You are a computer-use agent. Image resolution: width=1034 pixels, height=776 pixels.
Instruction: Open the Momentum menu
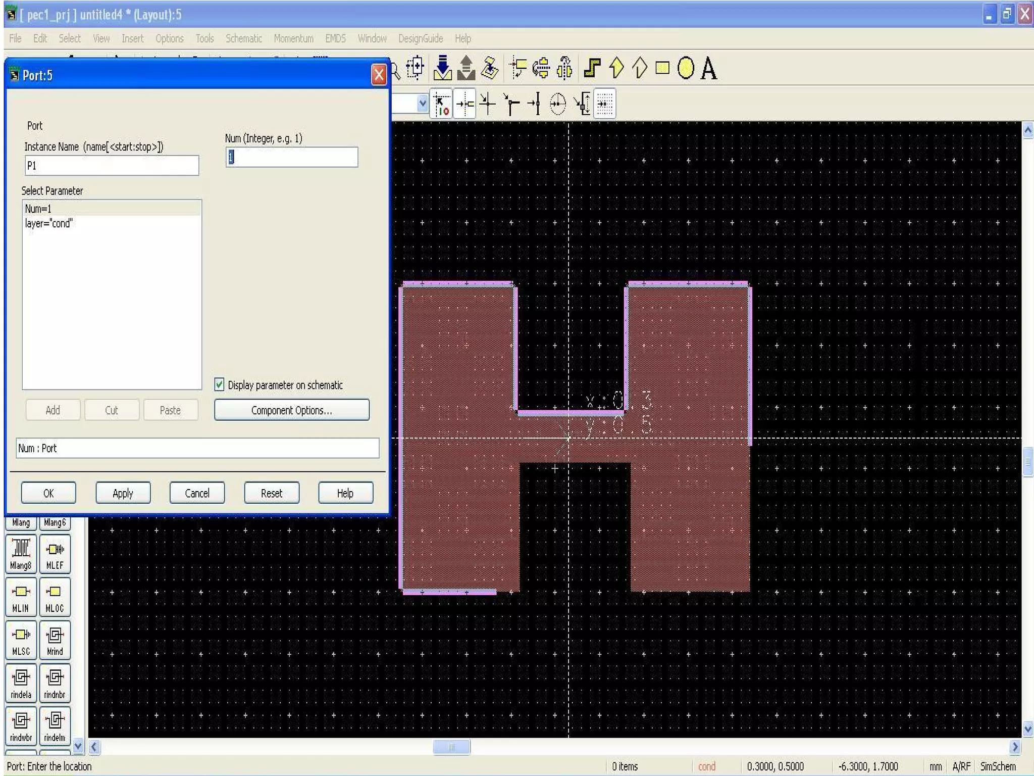coord(293,38)
